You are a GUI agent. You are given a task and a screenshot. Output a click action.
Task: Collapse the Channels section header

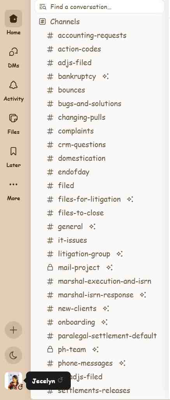tap(60, 22)
